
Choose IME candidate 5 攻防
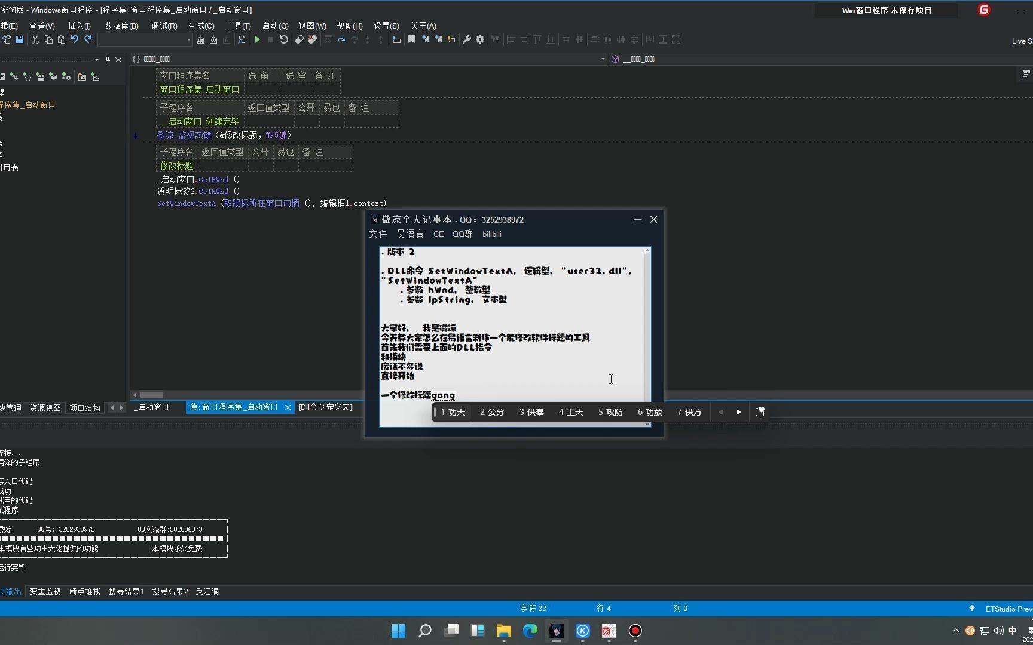pyautogui.click(x=610, y=412)
